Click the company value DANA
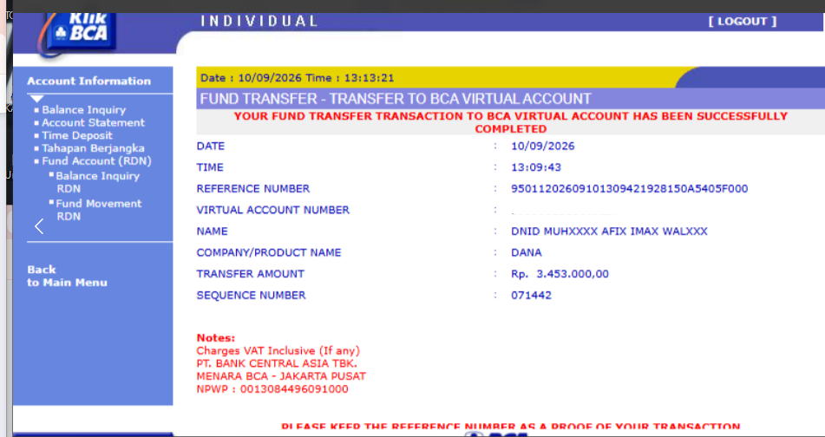This screenshot has width=825, height=437. tap(527, 252)
